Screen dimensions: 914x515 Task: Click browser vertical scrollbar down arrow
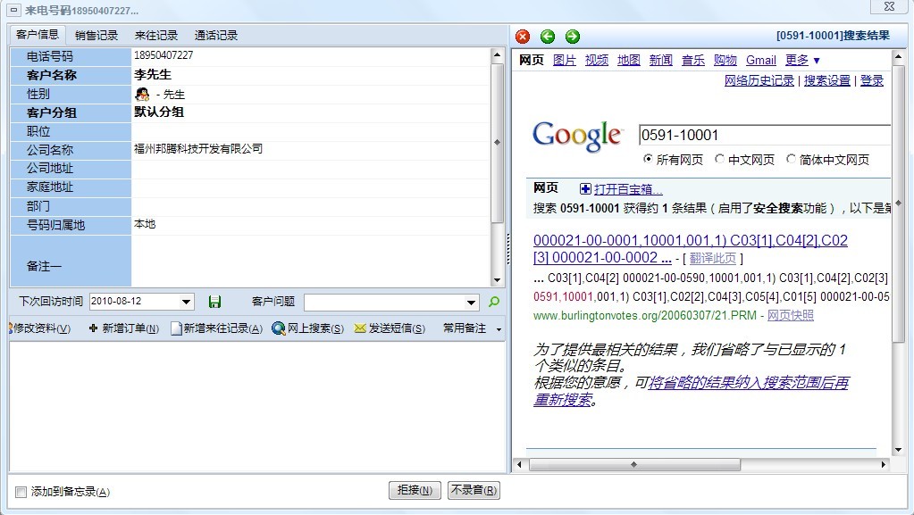point(898,450)
